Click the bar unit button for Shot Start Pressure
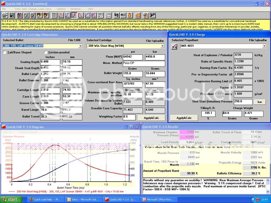This screenshot has width=271, height=203. pyautogui.click(x=259, y=101)
